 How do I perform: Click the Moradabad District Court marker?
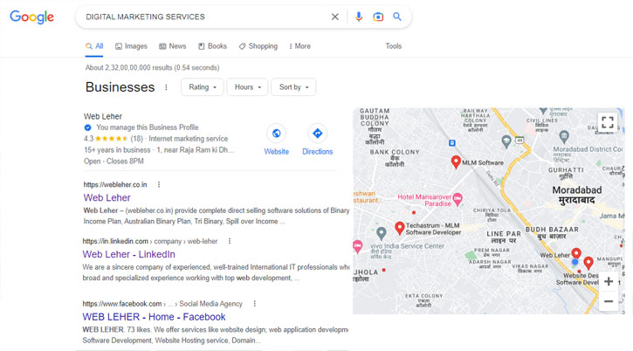(x=564, y=136)
